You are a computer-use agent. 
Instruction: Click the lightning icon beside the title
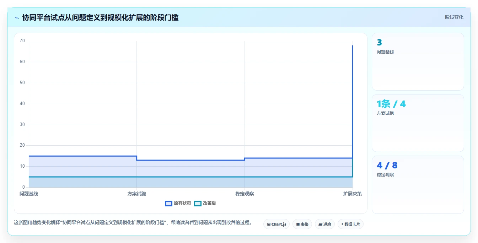point(17,17)
